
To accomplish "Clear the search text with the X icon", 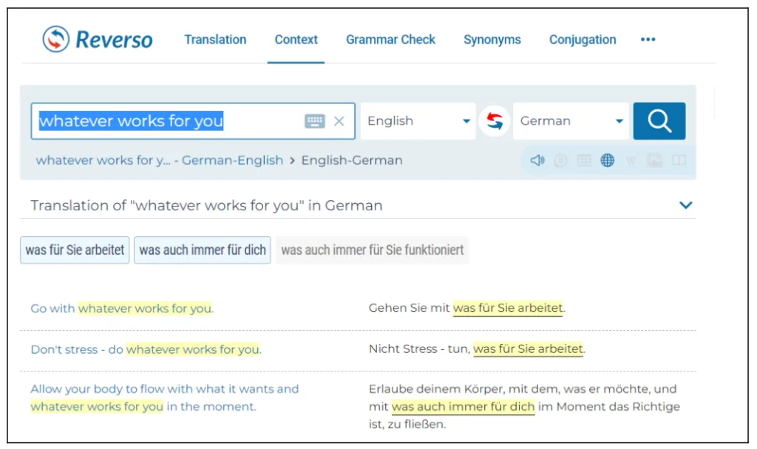I will coord(339,121).
